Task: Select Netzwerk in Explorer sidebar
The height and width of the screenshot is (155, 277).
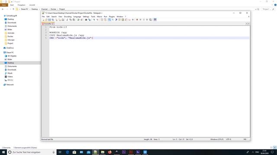Action: (10, 85)
